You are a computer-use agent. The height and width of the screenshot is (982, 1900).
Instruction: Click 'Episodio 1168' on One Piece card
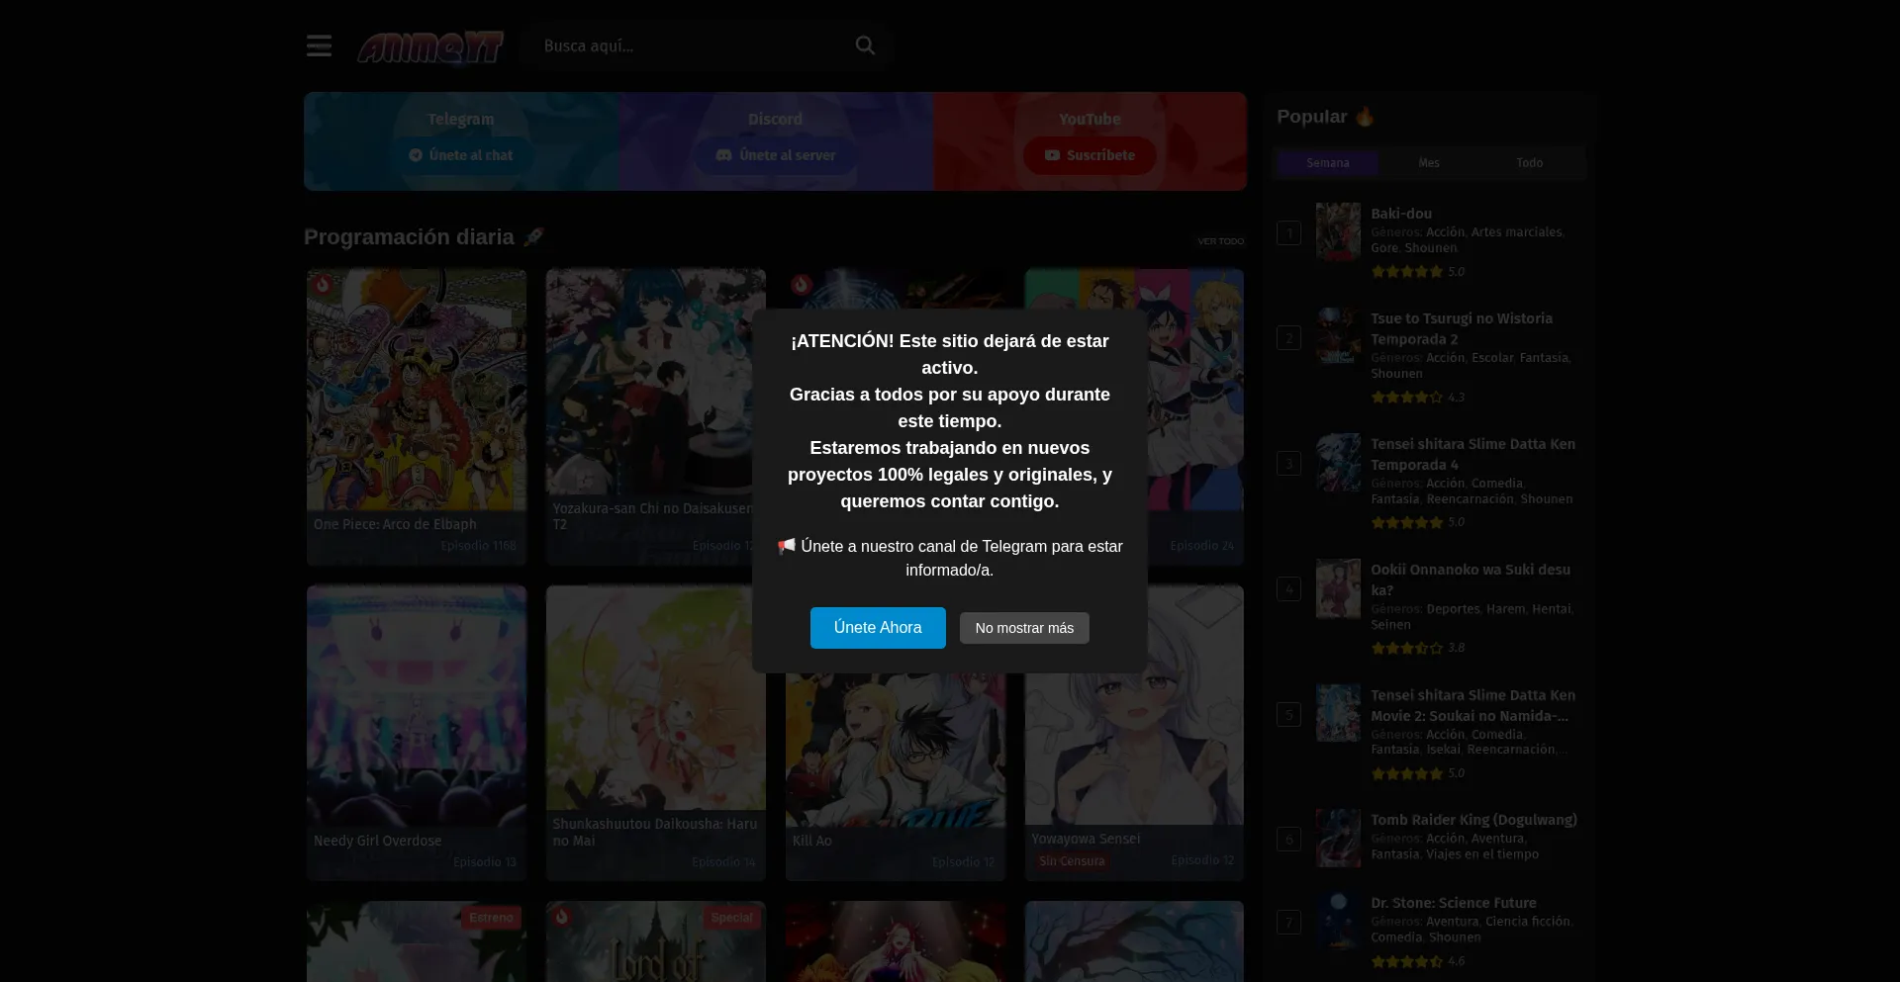coord(479,546)
